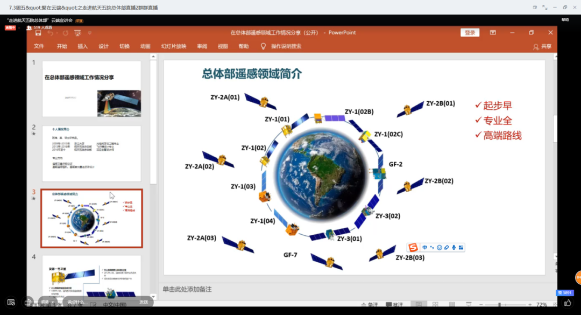Toggle the 备注 notes pane in status bar

tap(369, 305)
